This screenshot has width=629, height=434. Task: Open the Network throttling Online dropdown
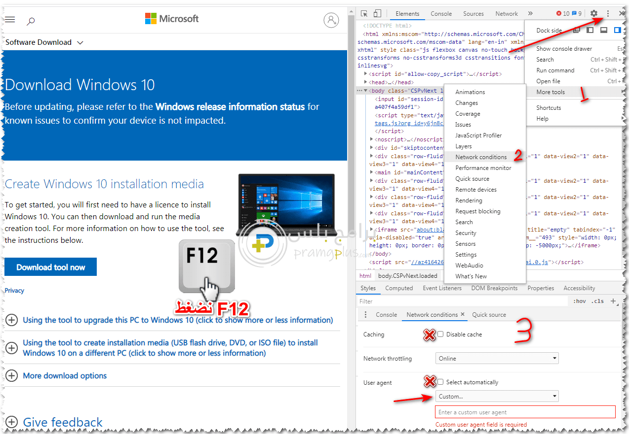point(497,358)
